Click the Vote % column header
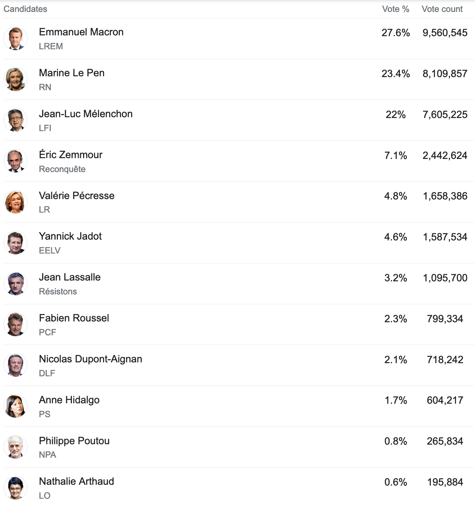This screenshot has height=507, width=475. tap(396, 9)
